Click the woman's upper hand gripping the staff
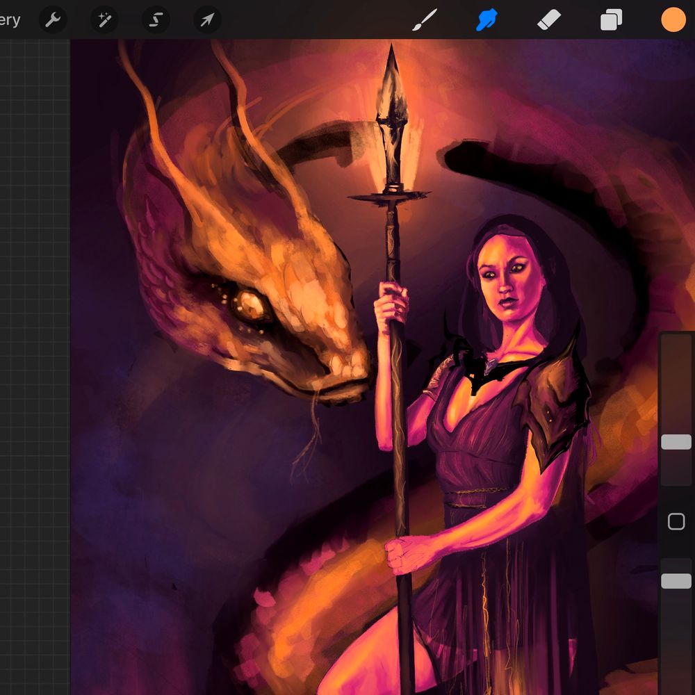The width and height of the screenshot is (695, 695). [391, 306]
